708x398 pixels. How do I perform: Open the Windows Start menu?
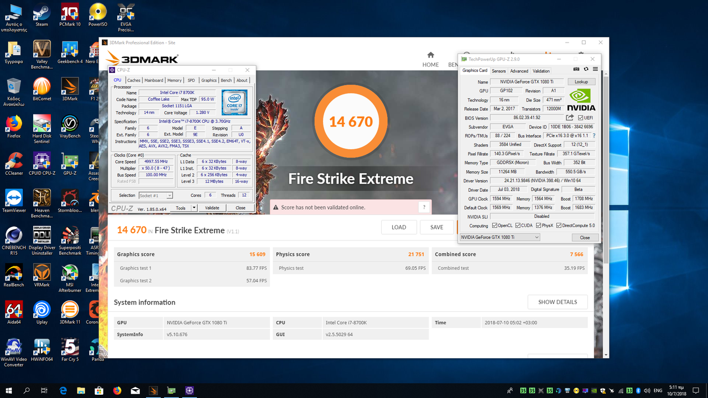click(9, 390)
